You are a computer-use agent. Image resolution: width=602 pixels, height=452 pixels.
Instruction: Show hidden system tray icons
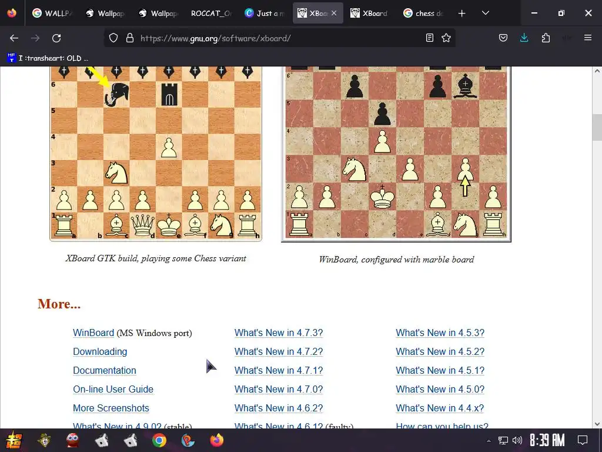pyautogui.click(x=489, y=441)
